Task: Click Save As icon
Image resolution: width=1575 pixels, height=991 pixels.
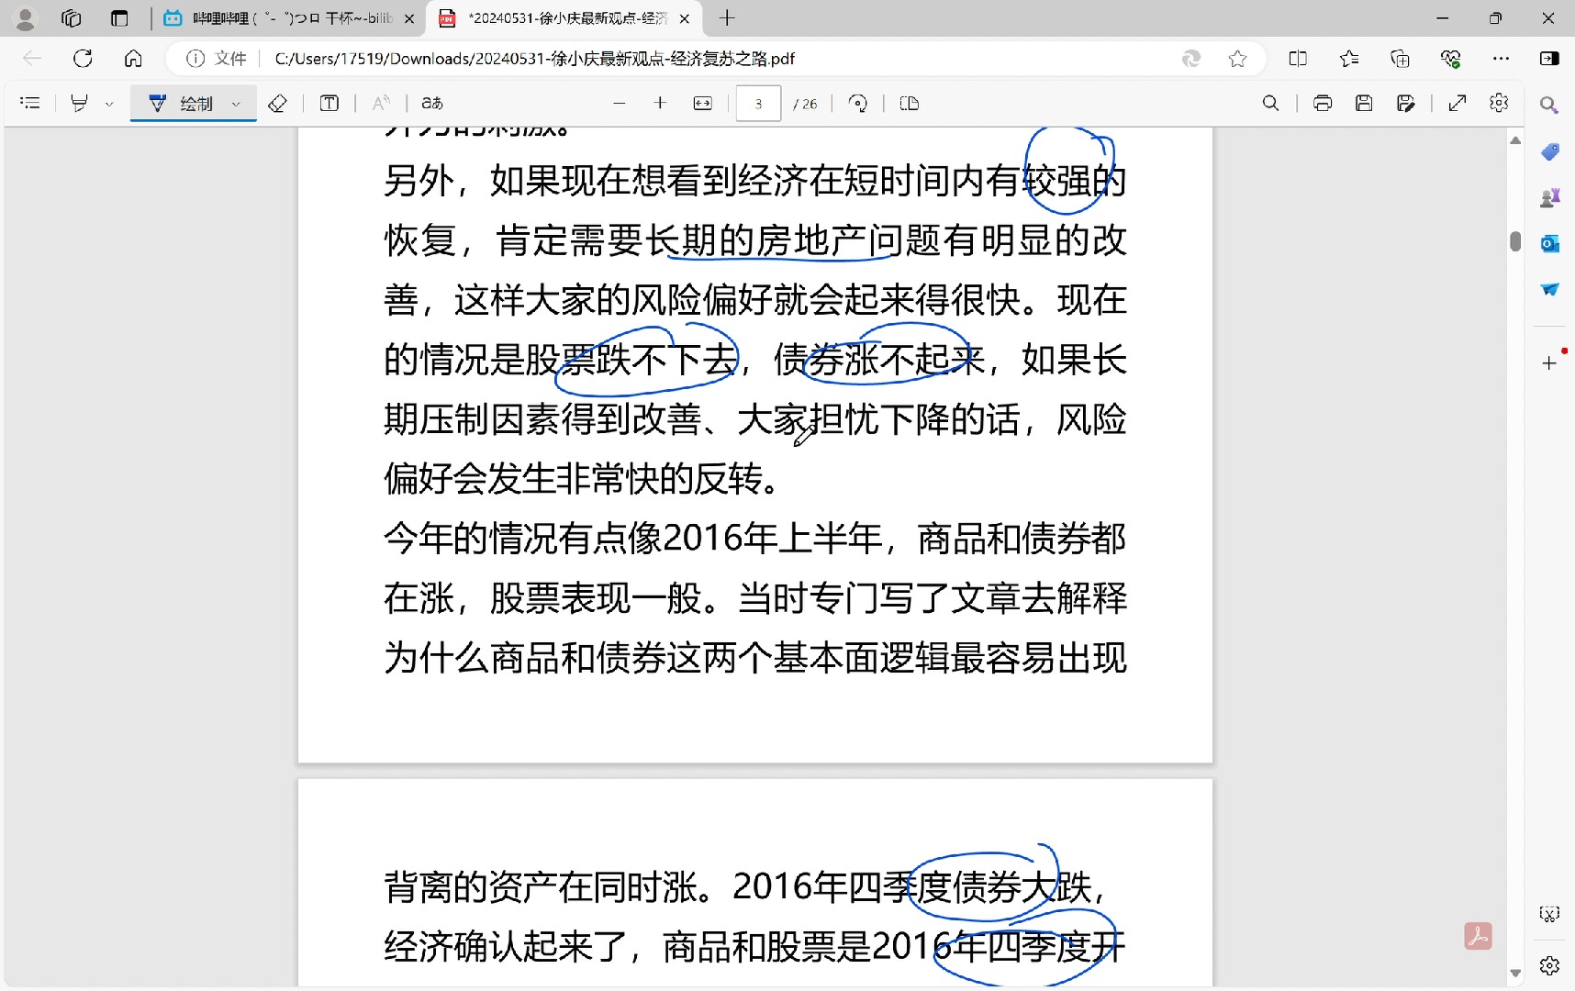Action: click(x=1405, y=103)
